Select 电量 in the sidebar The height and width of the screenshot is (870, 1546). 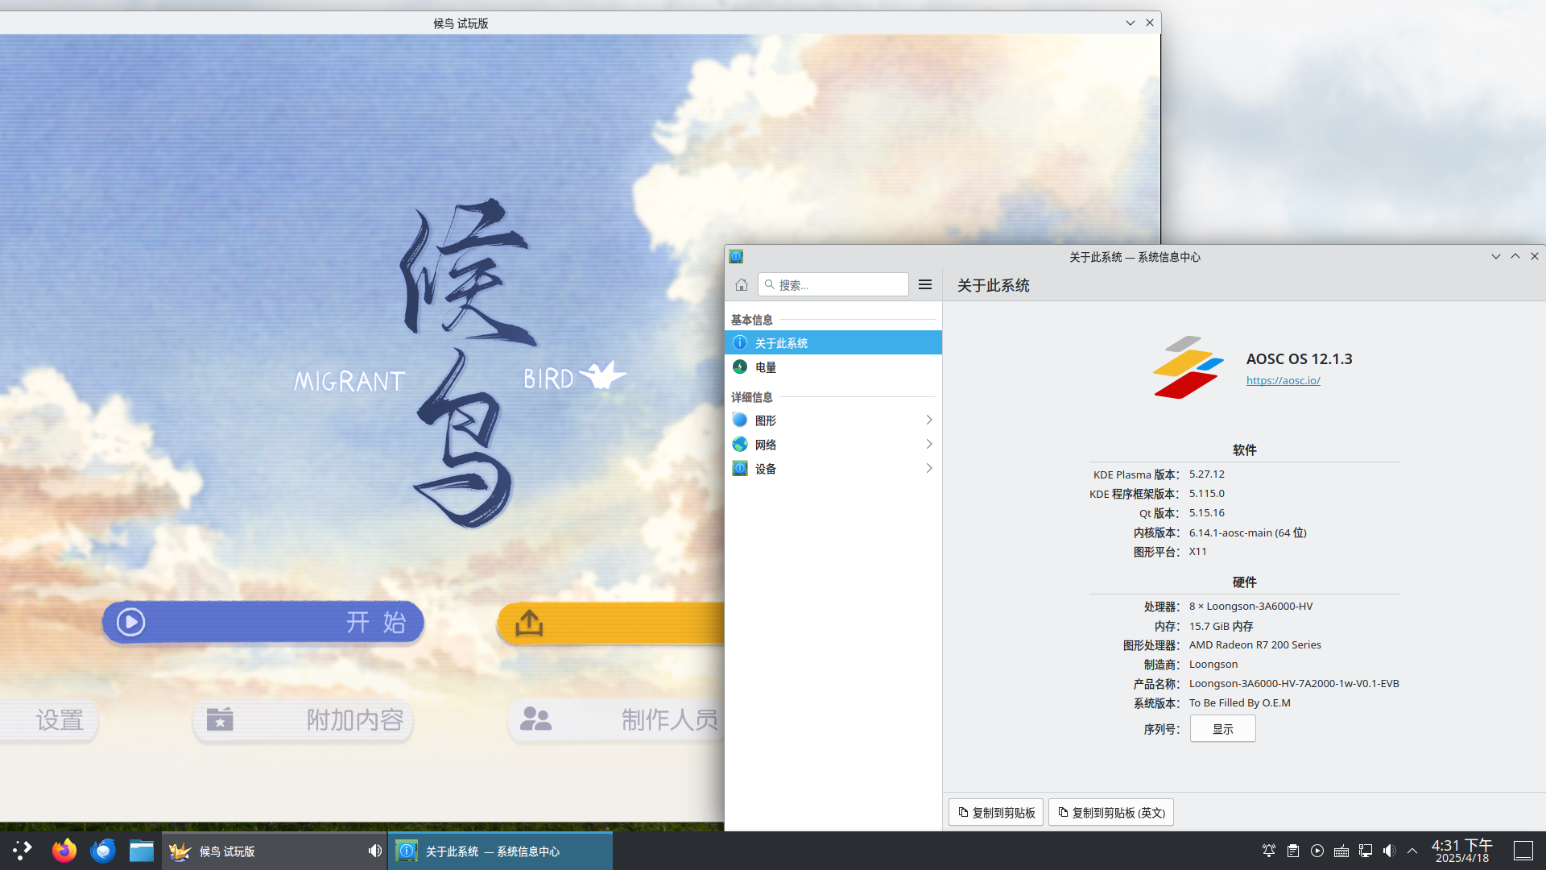[x=766, y=367]
